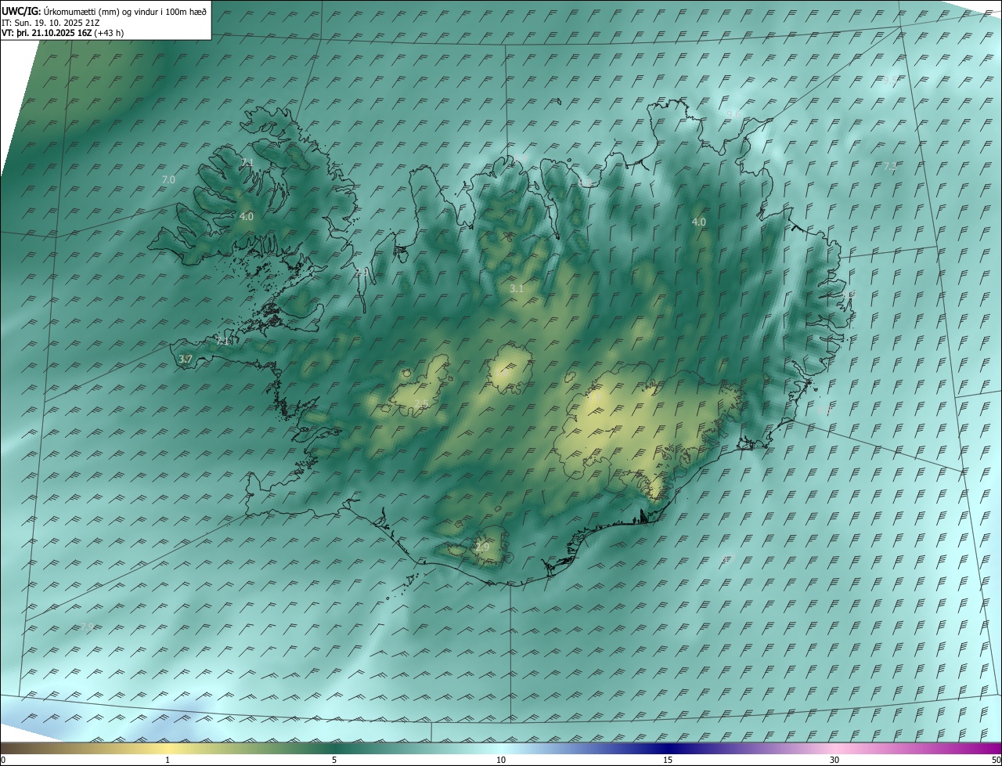The height and width of the screenshot is (766, 1002).
Task: Click the 2.5 value label on the glacier
Action: (x=421, y=404)
